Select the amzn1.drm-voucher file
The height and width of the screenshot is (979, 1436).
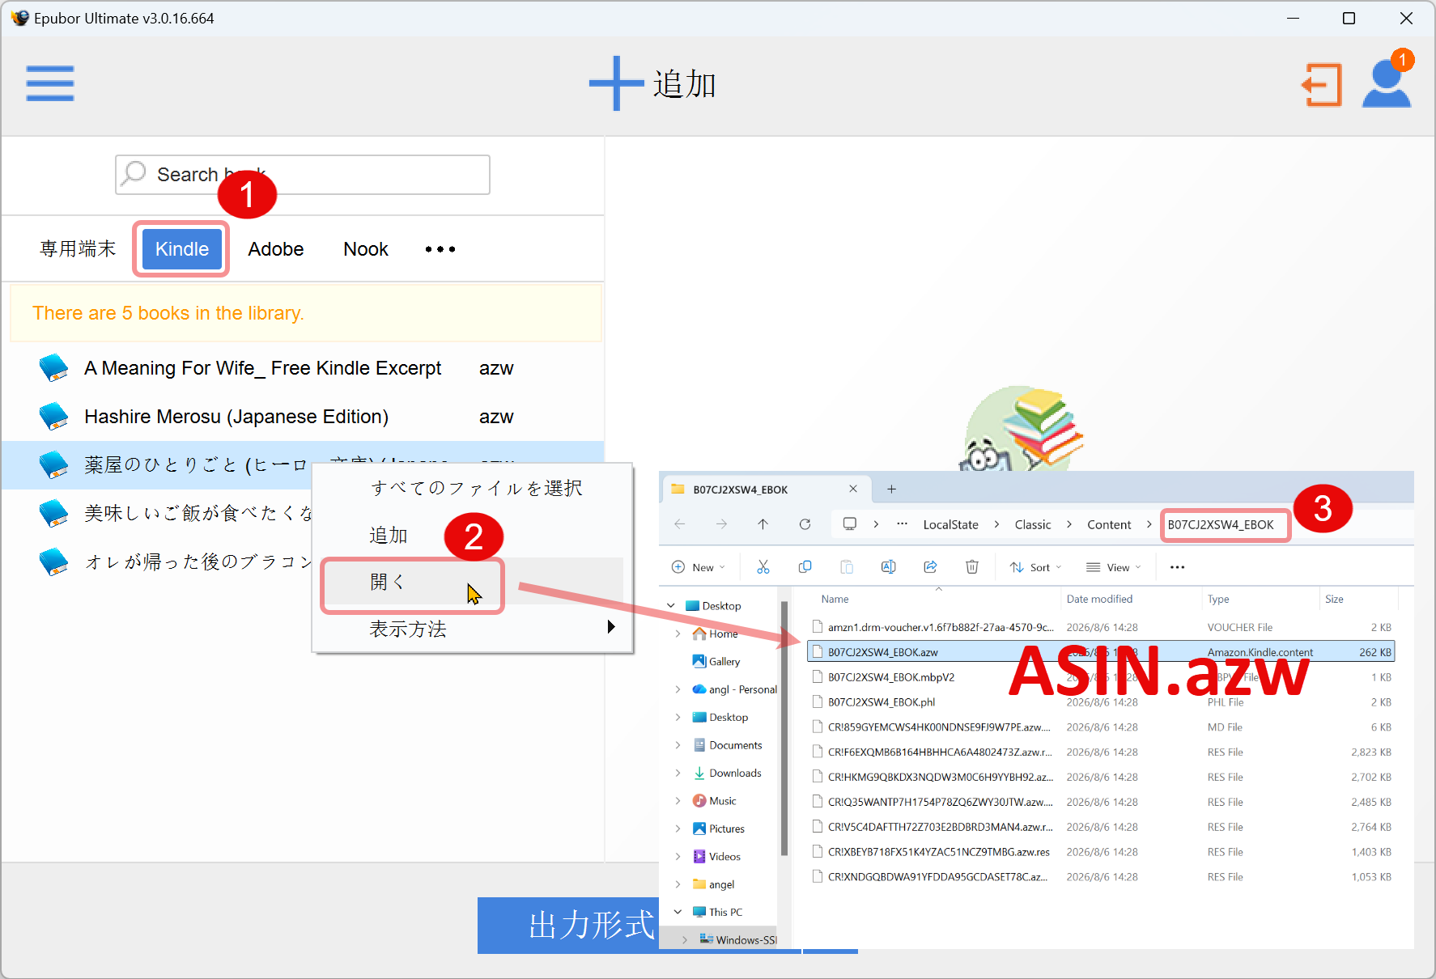(x=1101, y=627)
